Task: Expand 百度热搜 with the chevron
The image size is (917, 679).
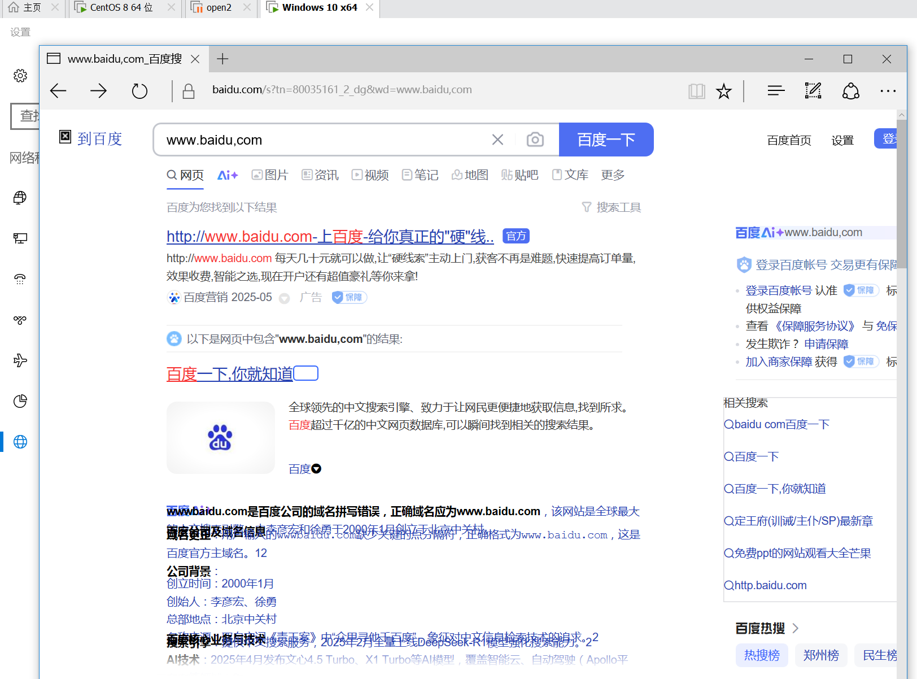Action: click(x=796, y=628)
